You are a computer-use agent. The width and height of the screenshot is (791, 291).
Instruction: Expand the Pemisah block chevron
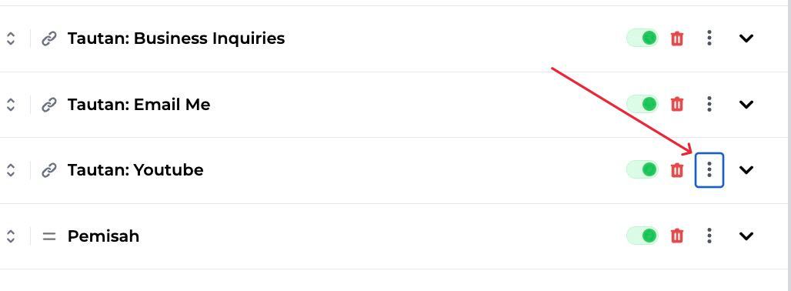pos(746,236)
